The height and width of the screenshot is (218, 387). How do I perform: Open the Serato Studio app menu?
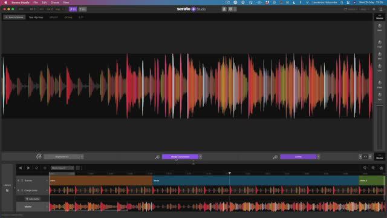tap(20, 2)
